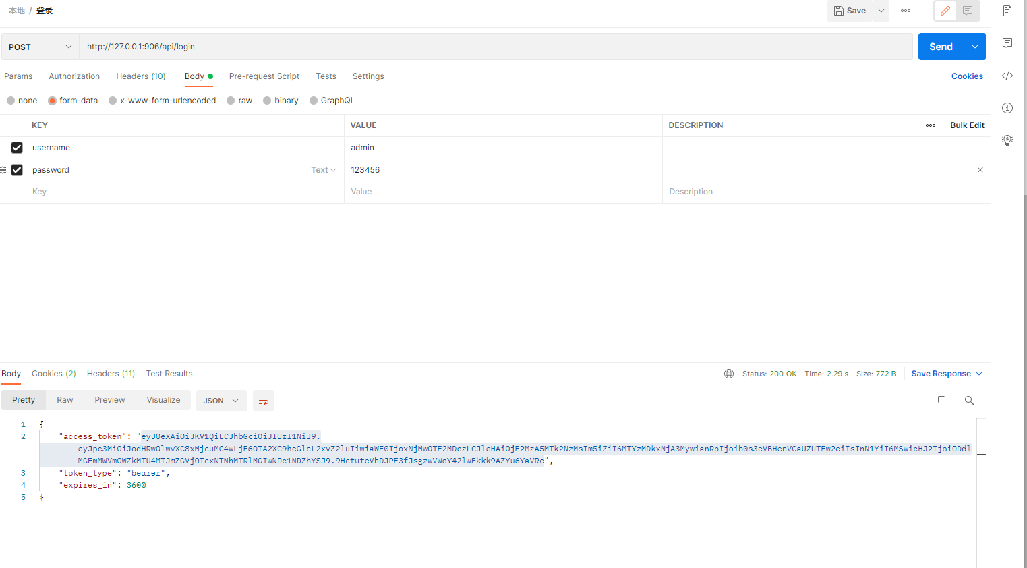Click the empty Description input field

click(x=826, y=192)
